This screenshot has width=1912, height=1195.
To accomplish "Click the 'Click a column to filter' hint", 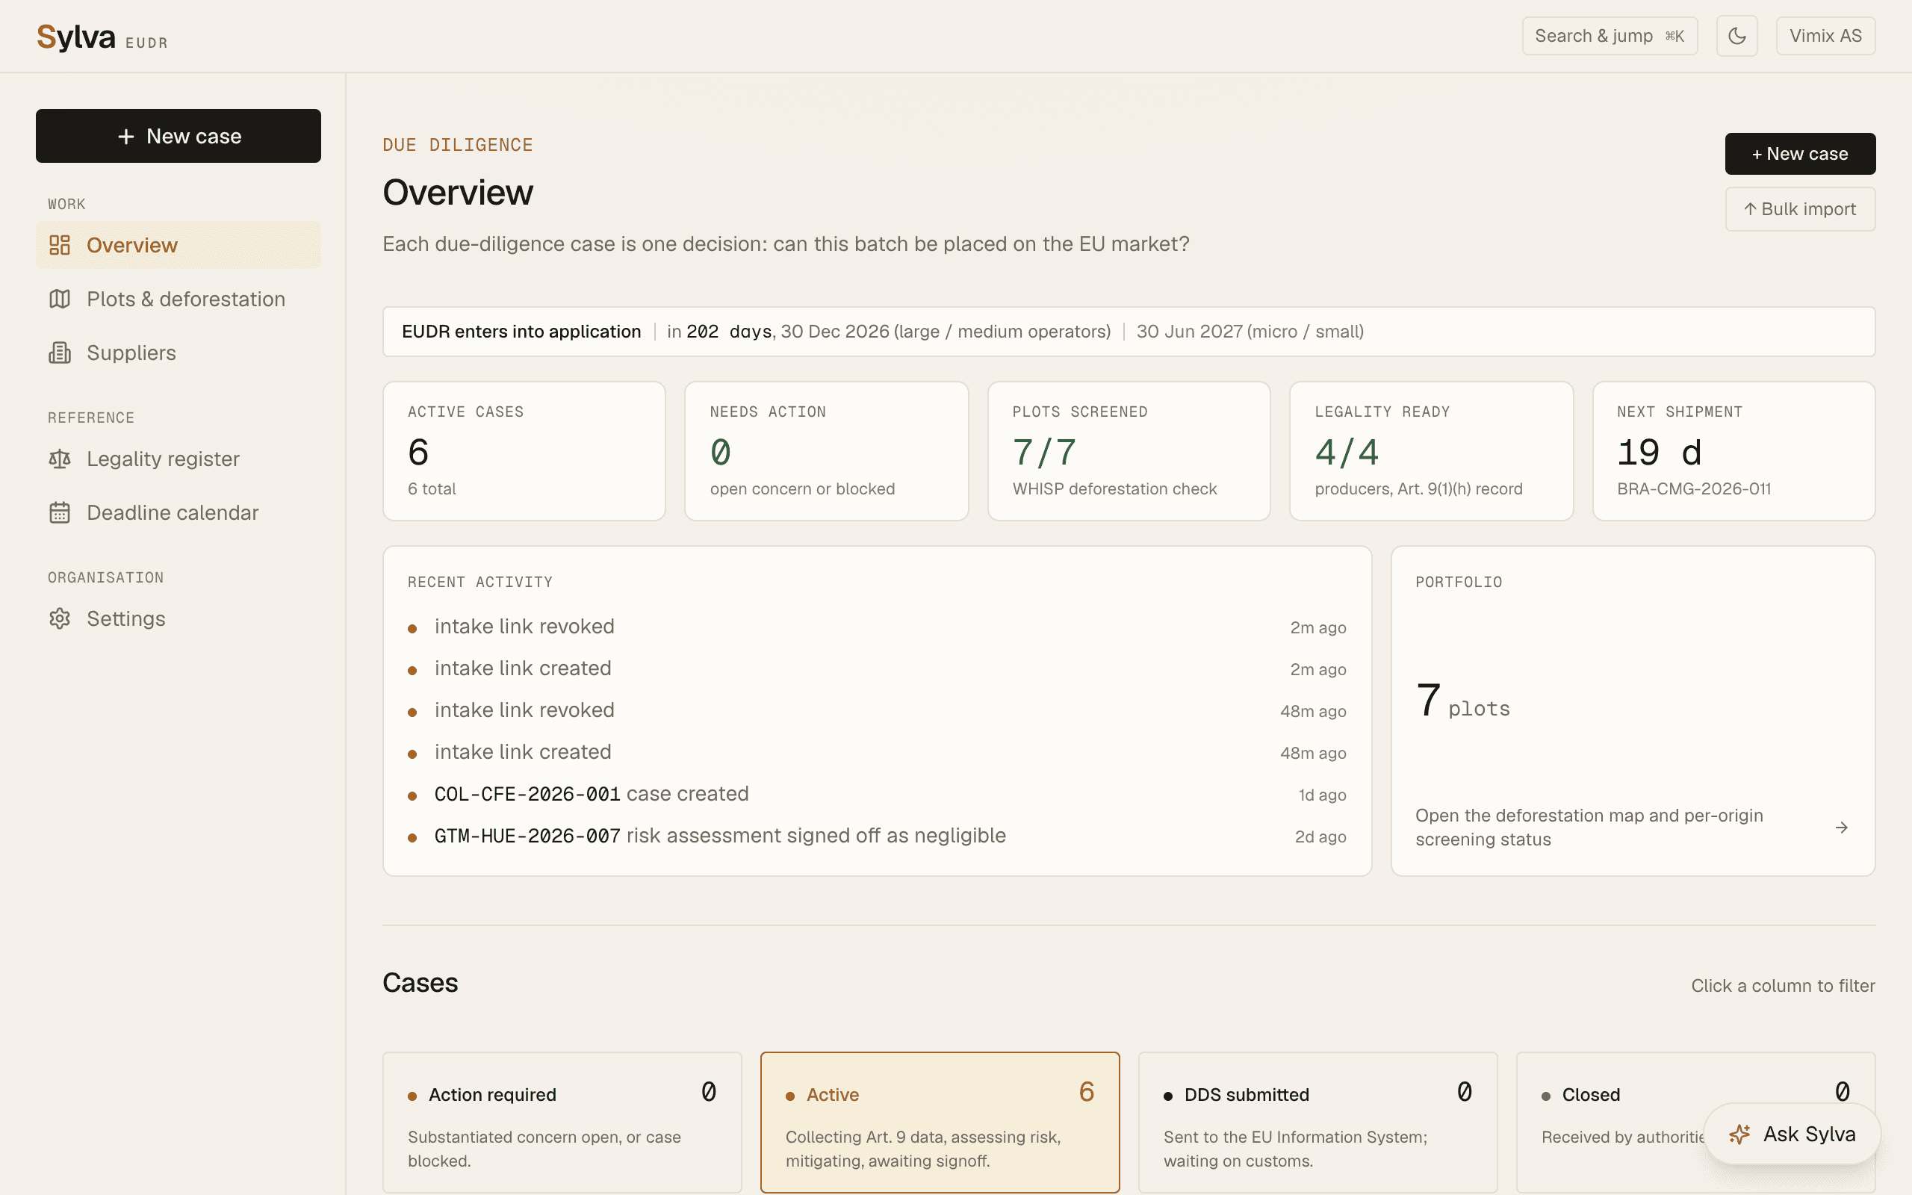I will (1783, 986).
